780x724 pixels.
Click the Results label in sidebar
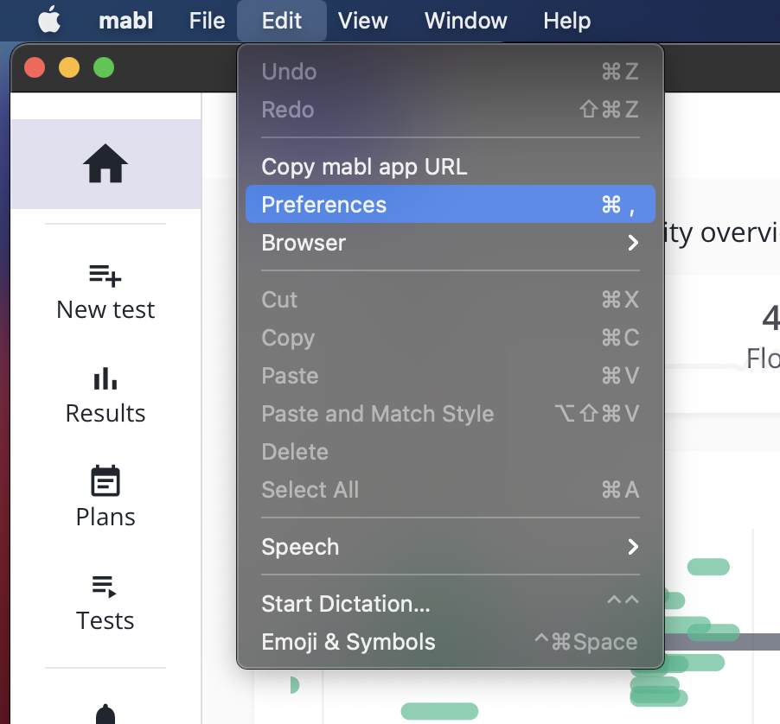tap(105, 414)
